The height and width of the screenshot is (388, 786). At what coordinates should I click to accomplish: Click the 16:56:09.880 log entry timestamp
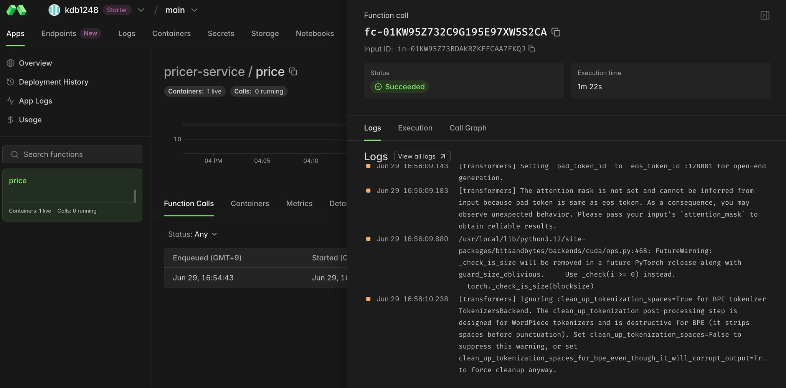[412, 239]
